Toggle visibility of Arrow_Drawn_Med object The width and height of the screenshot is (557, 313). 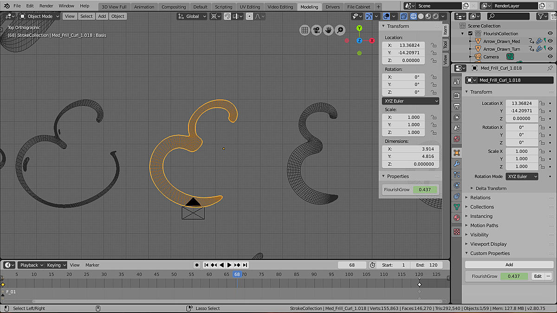[x=550, y=41]
